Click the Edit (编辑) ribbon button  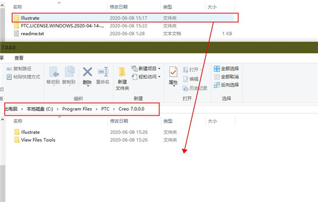pyautogui.click(x=191, y=79)
